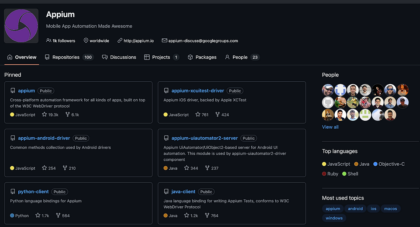The height and width of the screenshot is (227, 420).
Task: Click the fork icon showing 764
Action: click(207, 216)
